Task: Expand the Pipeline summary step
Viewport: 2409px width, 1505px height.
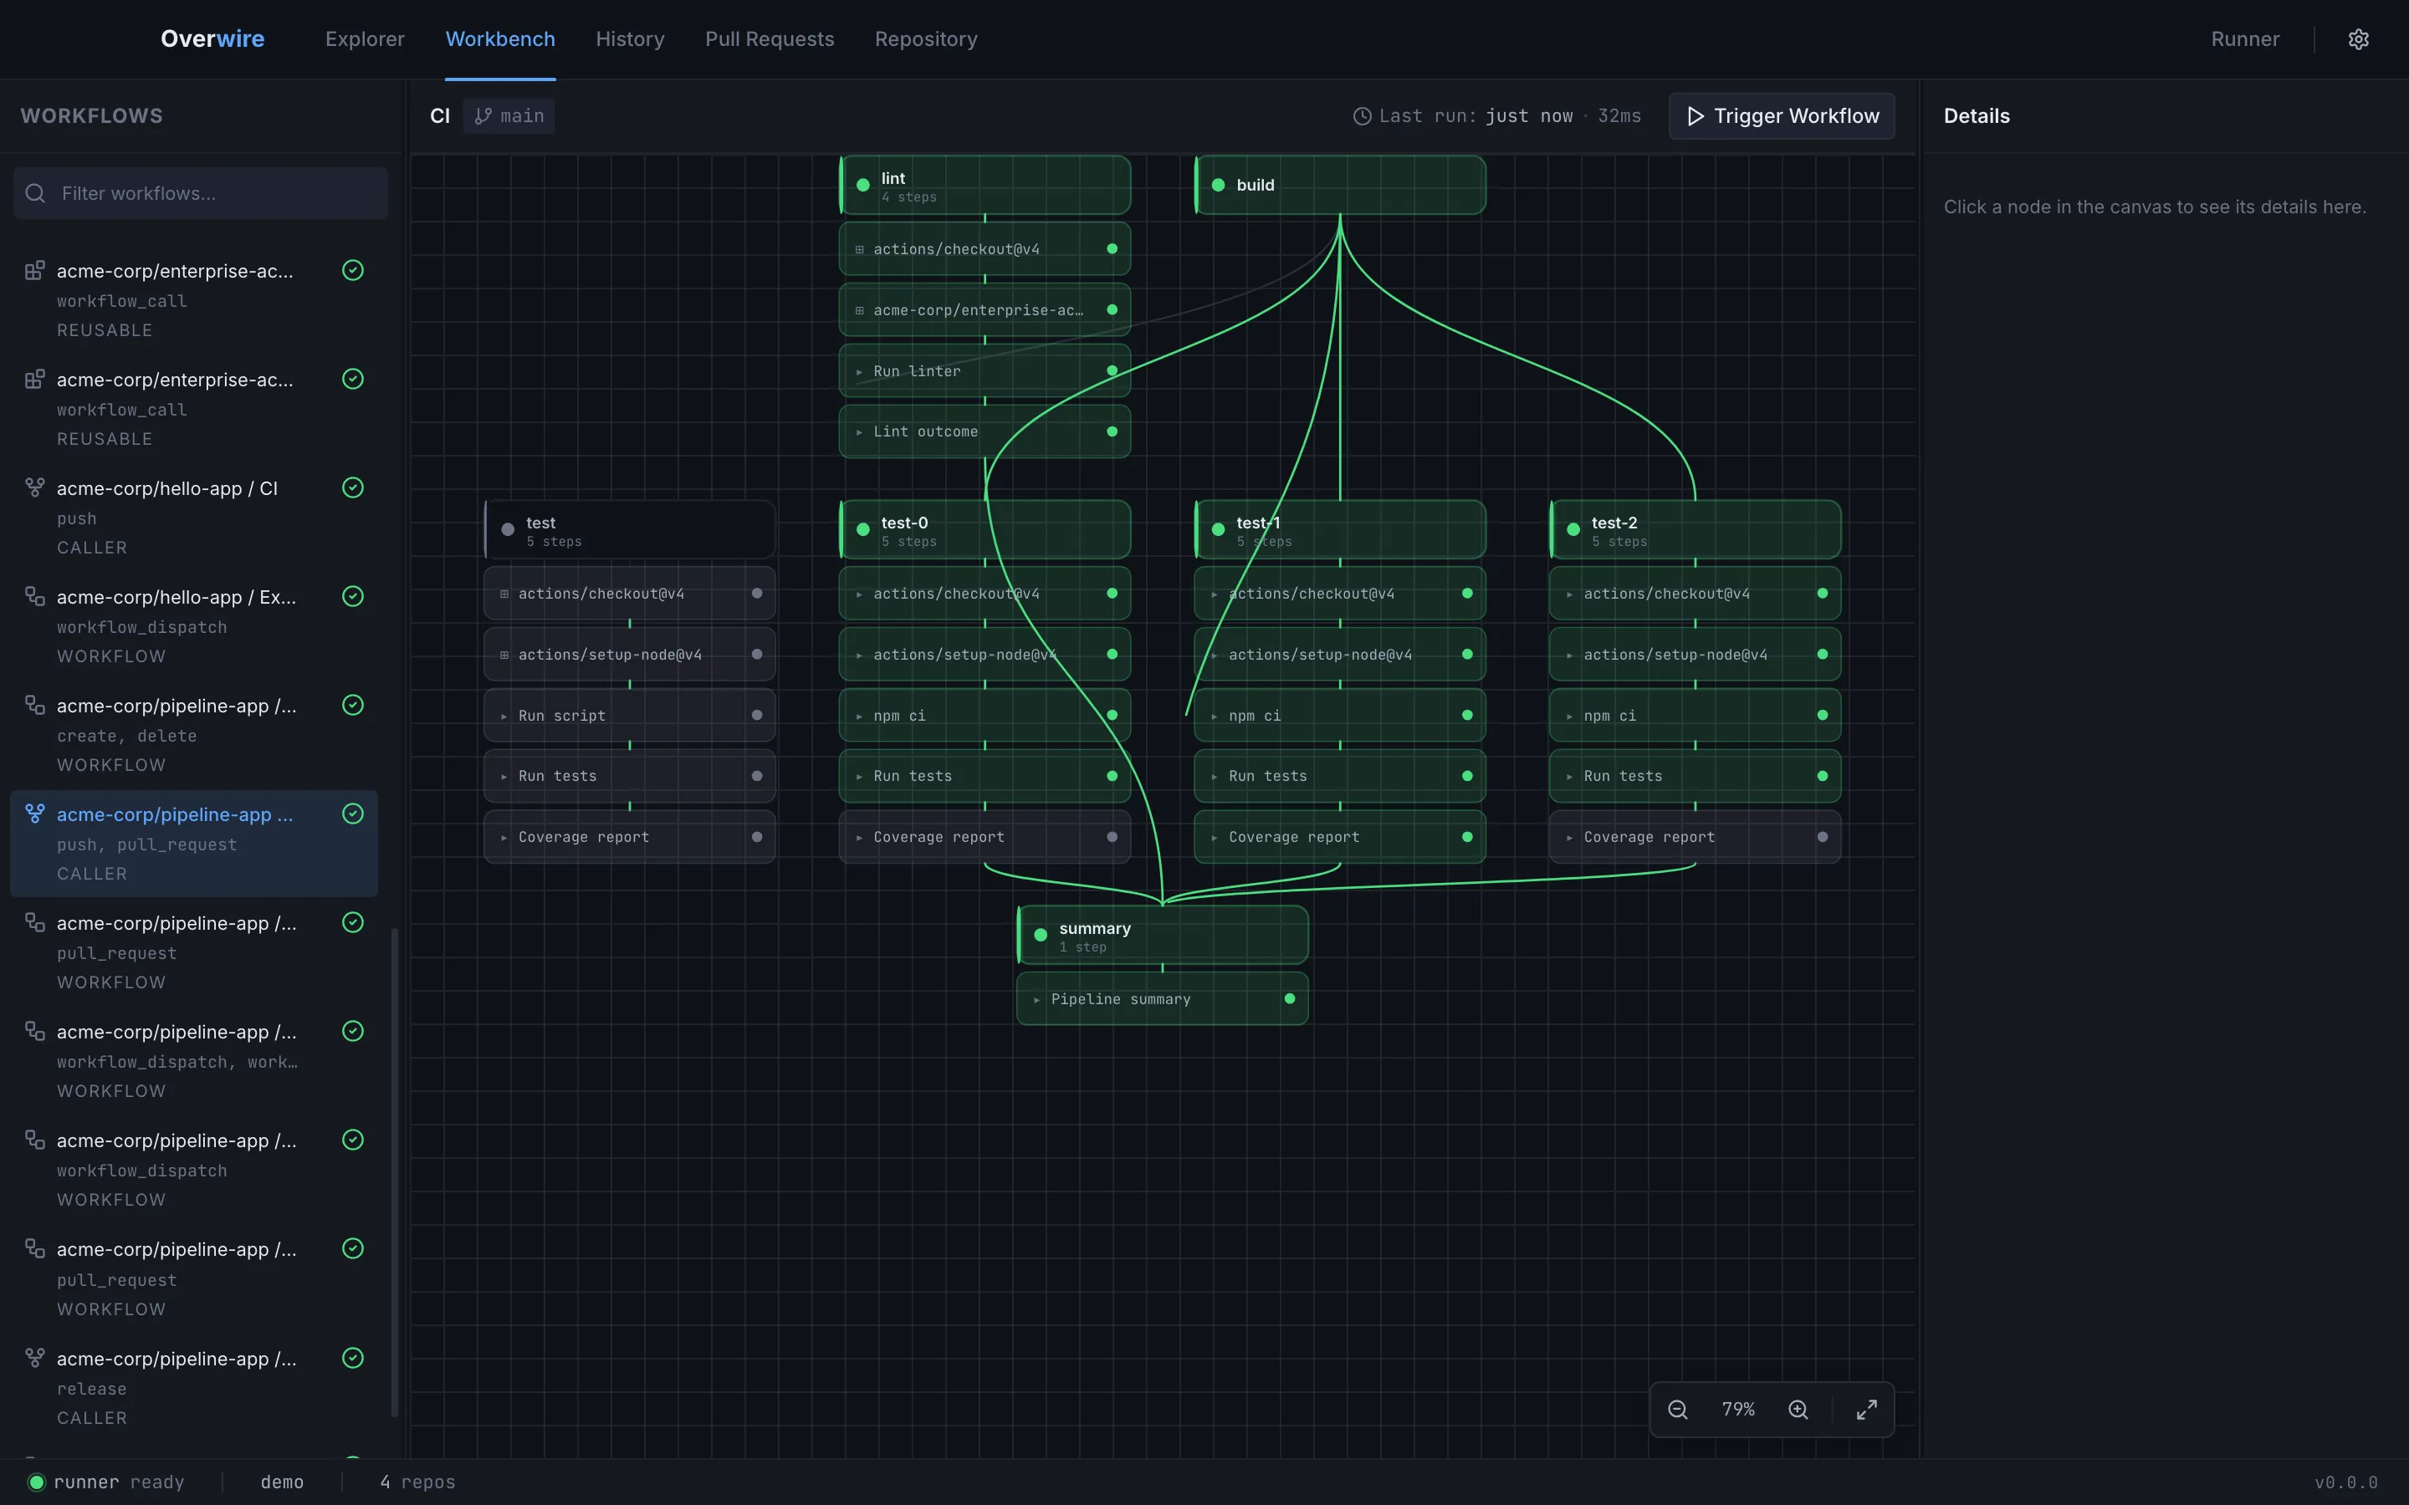Action: click(1036, 999)
